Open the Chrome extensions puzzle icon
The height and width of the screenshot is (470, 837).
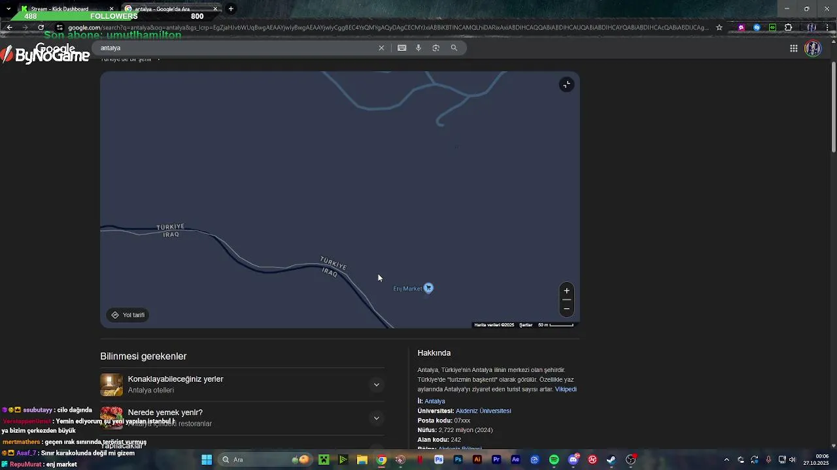pyautogui.click(x=788, y=27)
